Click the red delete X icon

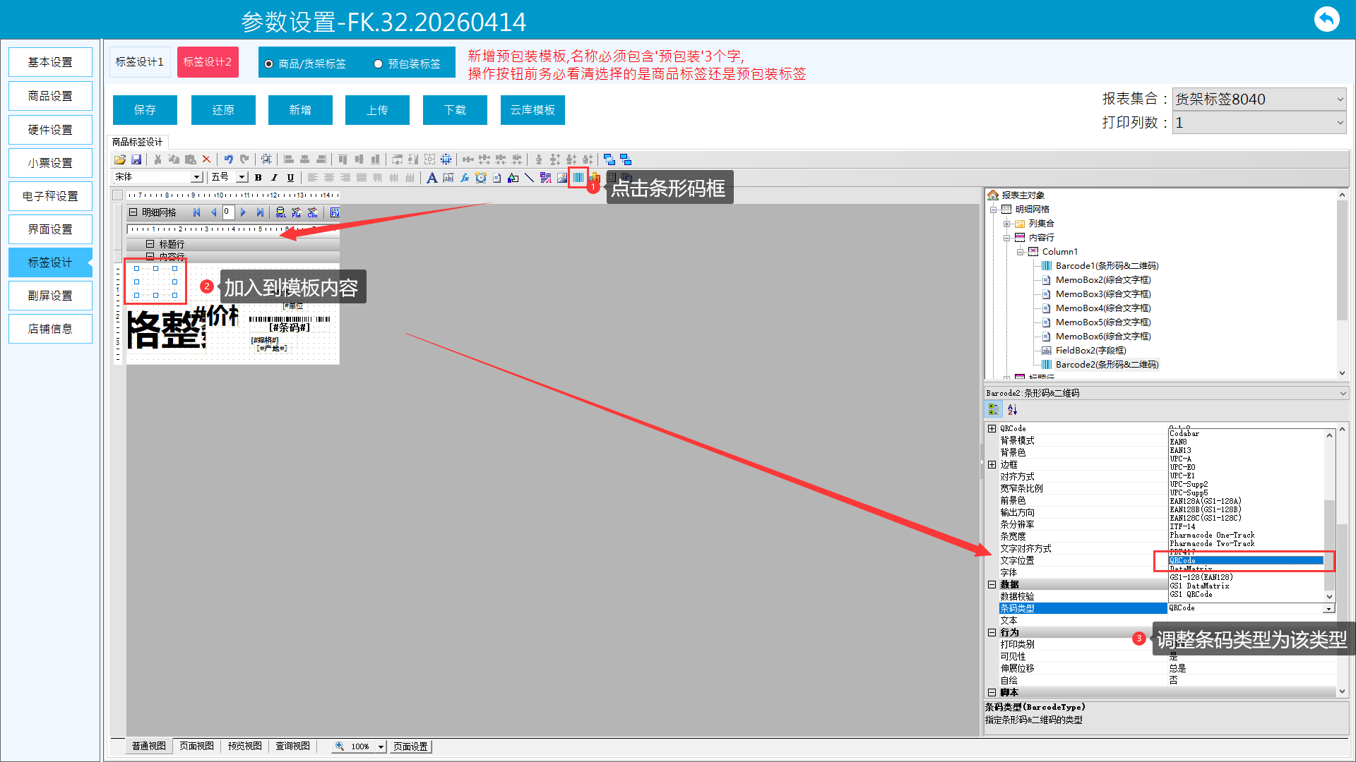[206, 159]
